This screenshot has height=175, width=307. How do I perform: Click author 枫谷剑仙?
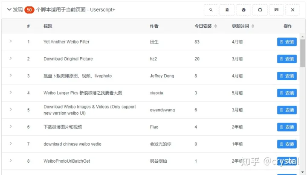pyautogui.click(x=158, y=161)
